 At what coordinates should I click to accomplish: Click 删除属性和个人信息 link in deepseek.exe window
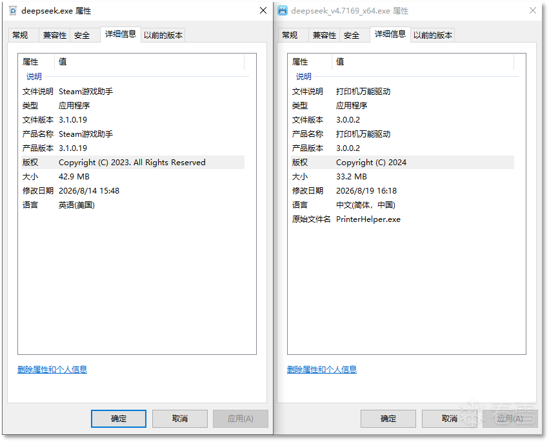click(52, 370)
